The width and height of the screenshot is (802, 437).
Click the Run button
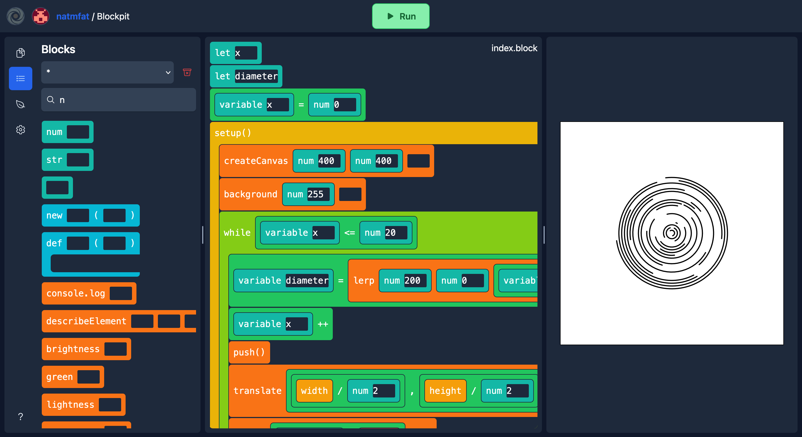pos(401,16)
